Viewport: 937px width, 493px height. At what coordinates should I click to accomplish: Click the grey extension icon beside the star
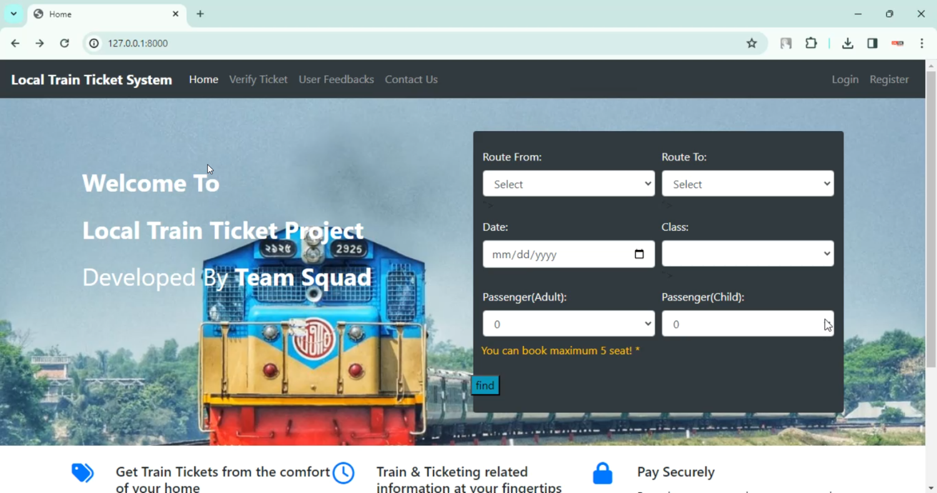786,43
